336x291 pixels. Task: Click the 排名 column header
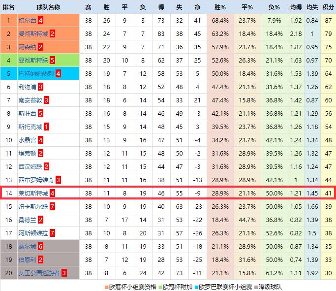[x=9, y=7]
